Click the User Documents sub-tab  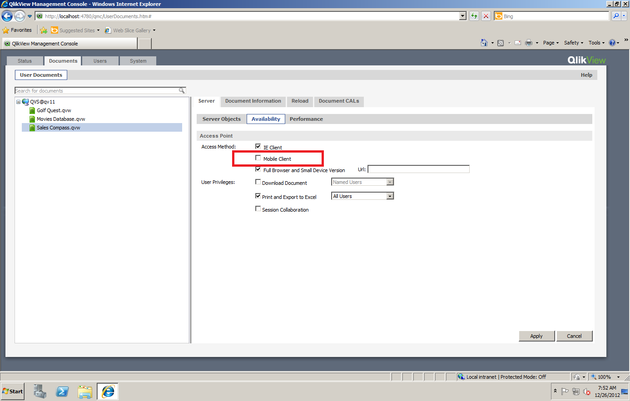(x=41, y=75)
